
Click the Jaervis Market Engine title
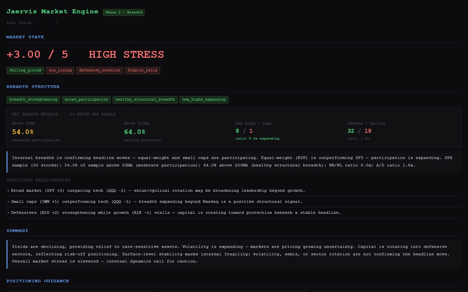coord(52,11)
